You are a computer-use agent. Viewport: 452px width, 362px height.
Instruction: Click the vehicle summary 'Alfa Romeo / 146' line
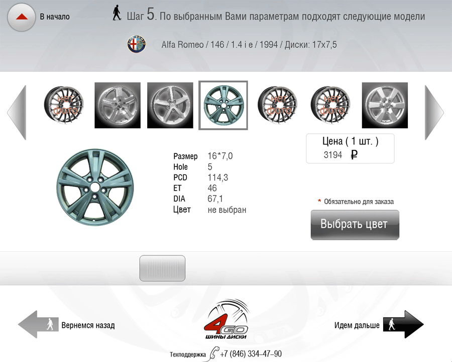click(x=249, y=44)
